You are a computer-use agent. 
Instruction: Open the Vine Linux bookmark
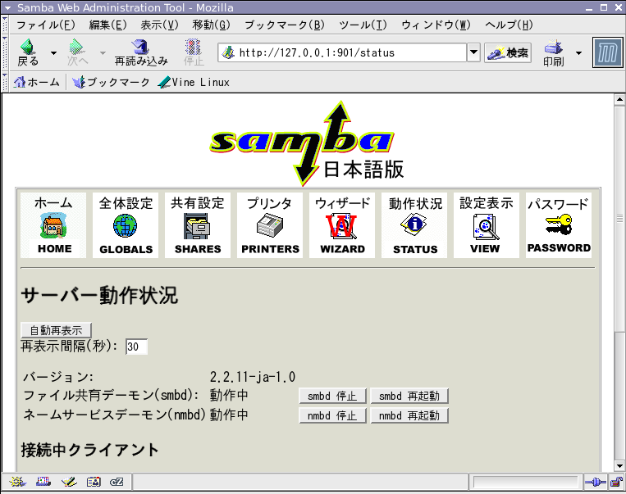[x=194, y=82]
